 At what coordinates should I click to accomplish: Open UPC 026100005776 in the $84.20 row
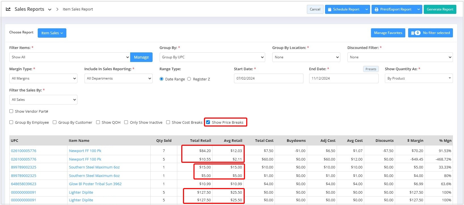click(x=24, y=151)
